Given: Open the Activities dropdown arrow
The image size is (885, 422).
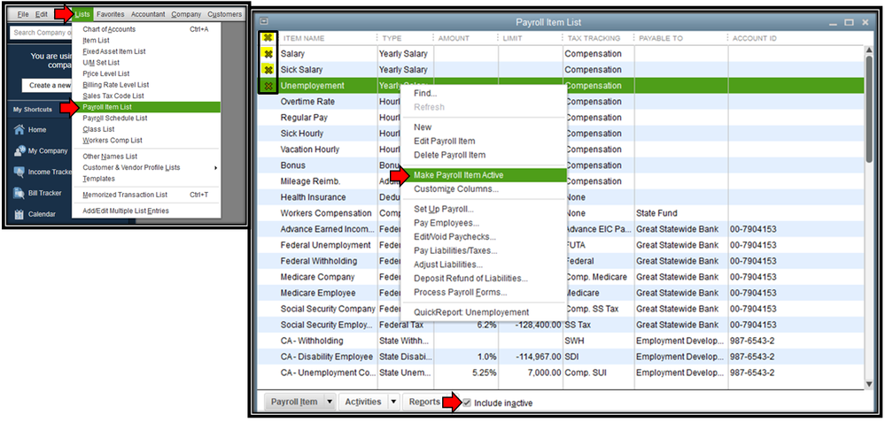Looking at the screenshot, I should pos(394,402).
